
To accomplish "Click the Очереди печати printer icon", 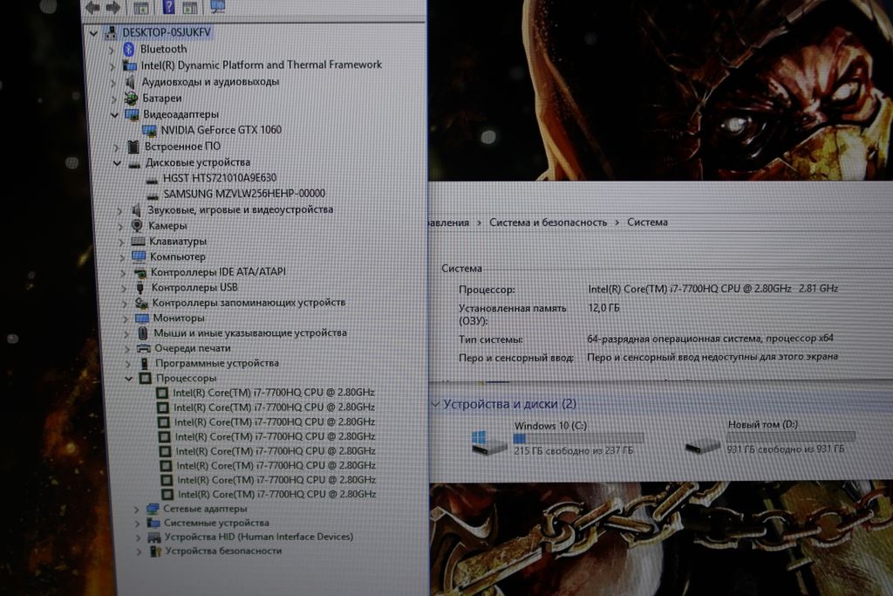I will click(144, 348).
